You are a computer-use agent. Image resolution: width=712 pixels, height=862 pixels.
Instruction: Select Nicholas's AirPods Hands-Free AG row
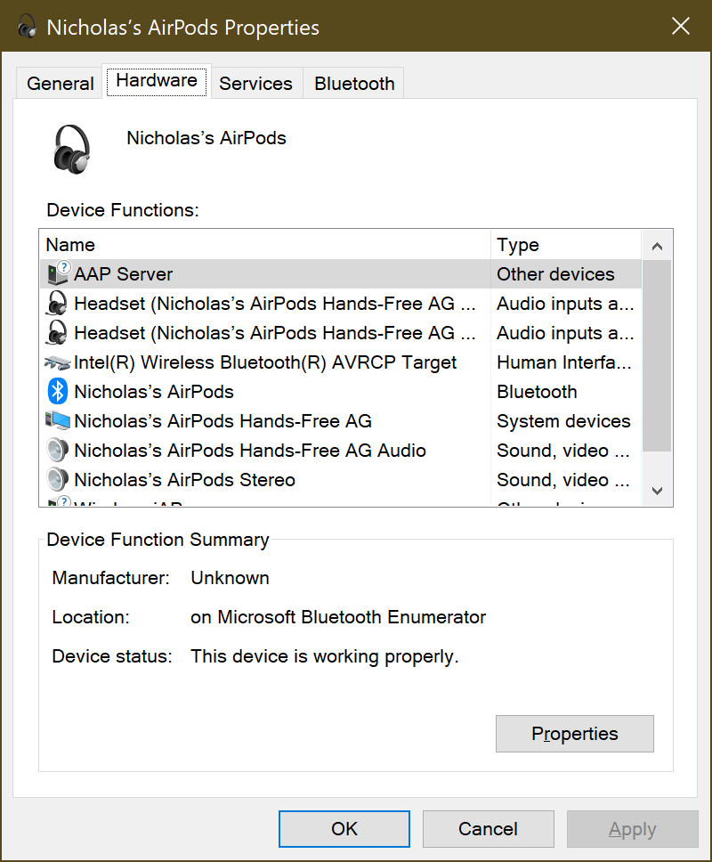(340, 421)
